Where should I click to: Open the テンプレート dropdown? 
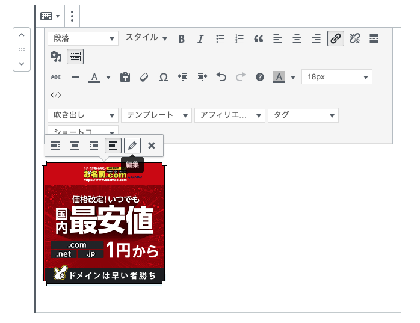coord(156,115)
